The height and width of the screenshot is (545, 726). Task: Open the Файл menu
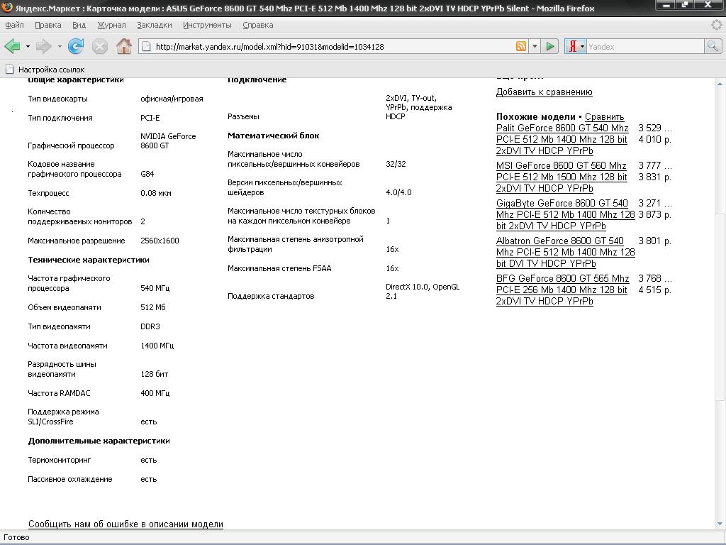pyautogui.click(x=14, y=25)
